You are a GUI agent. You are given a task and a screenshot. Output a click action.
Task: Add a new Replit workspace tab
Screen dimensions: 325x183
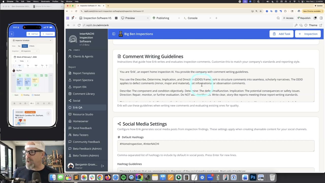(x=216, y=18)
